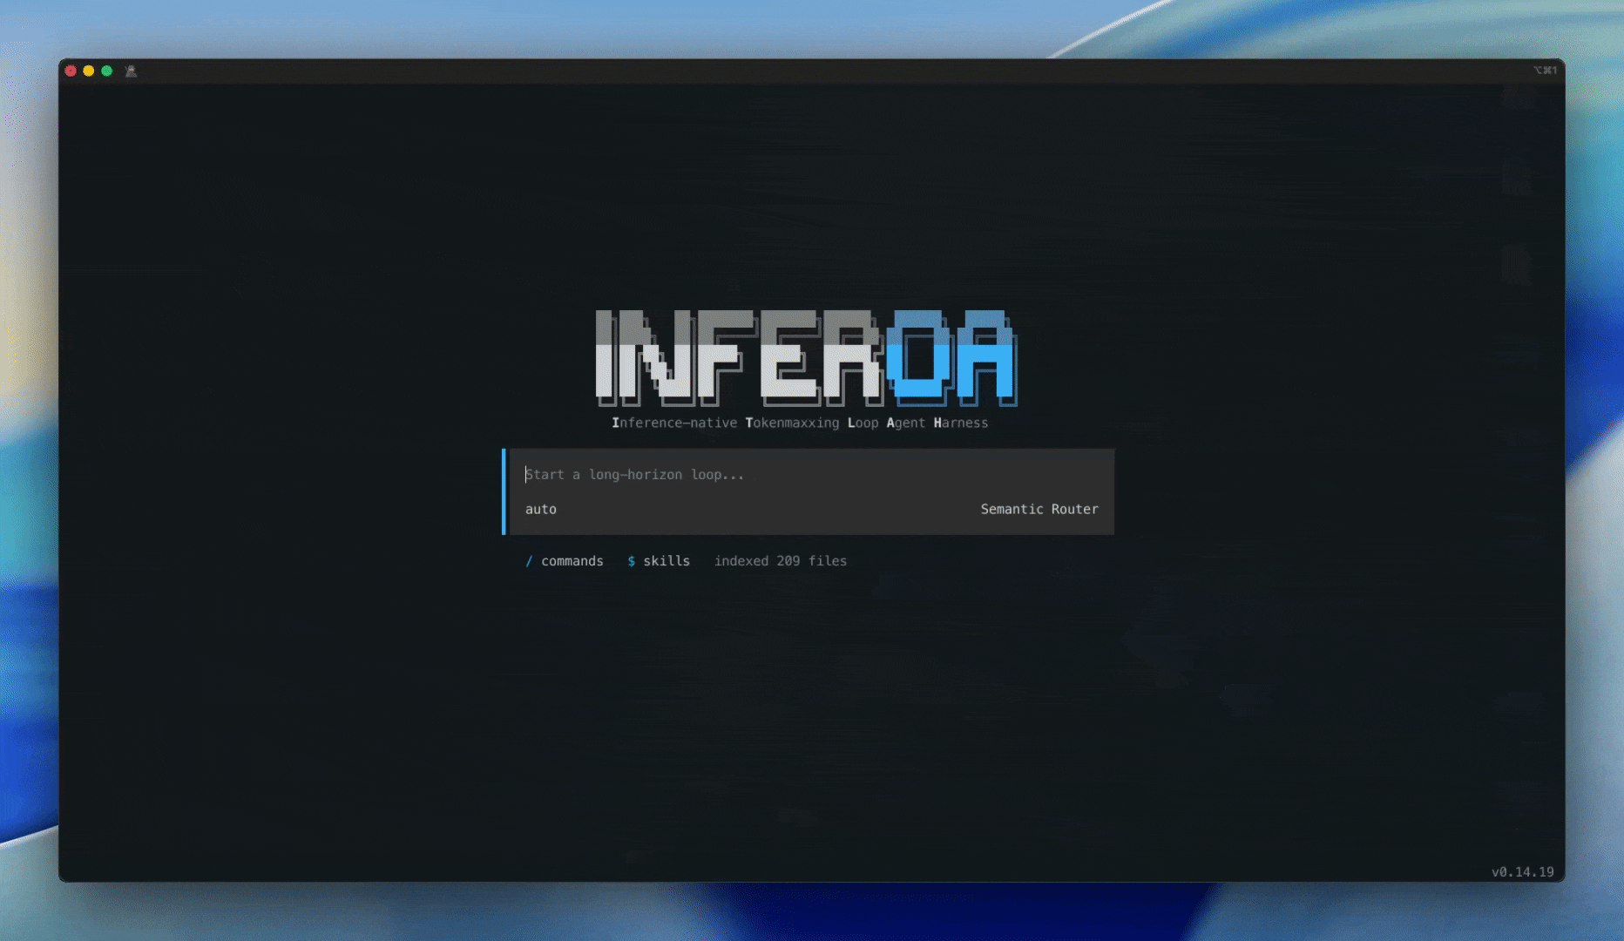1624x941 pixels.
Task: Close the terminal window with red button
Action: click(71, 71)
